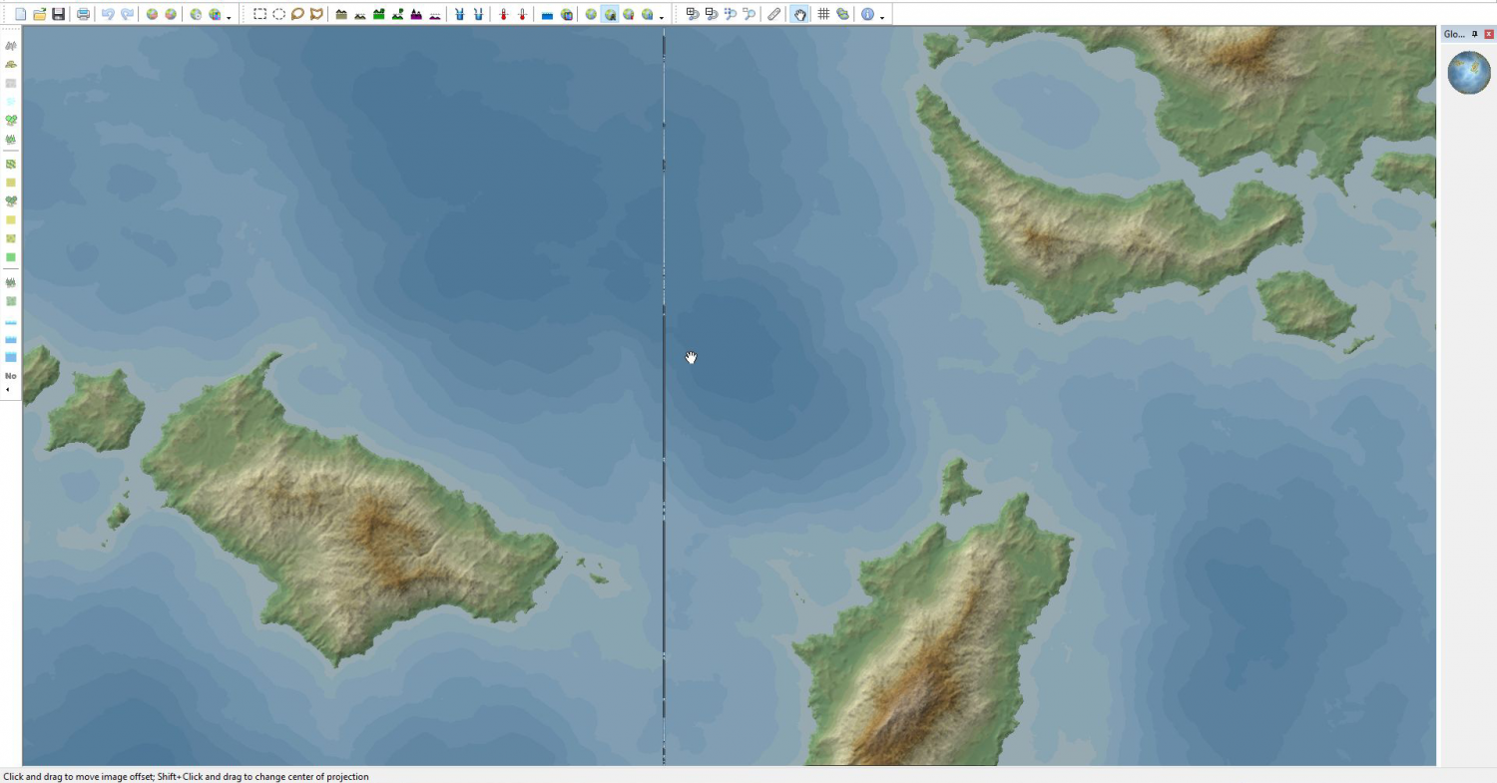Click the red thermometer with up arrow
Screen dimensions: 1497x783
click(x=503, y=14)
